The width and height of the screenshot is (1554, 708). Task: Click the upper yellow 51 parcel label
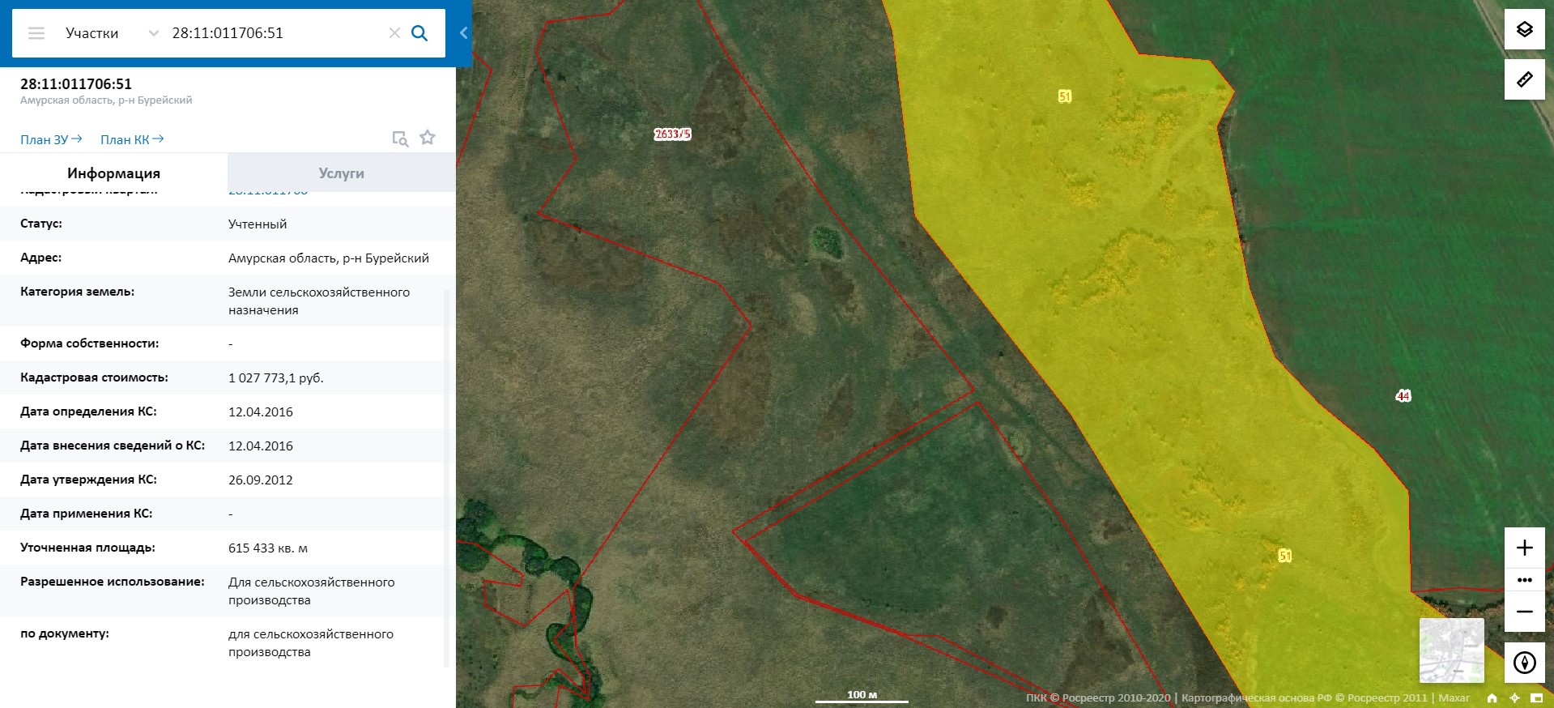1065,96
